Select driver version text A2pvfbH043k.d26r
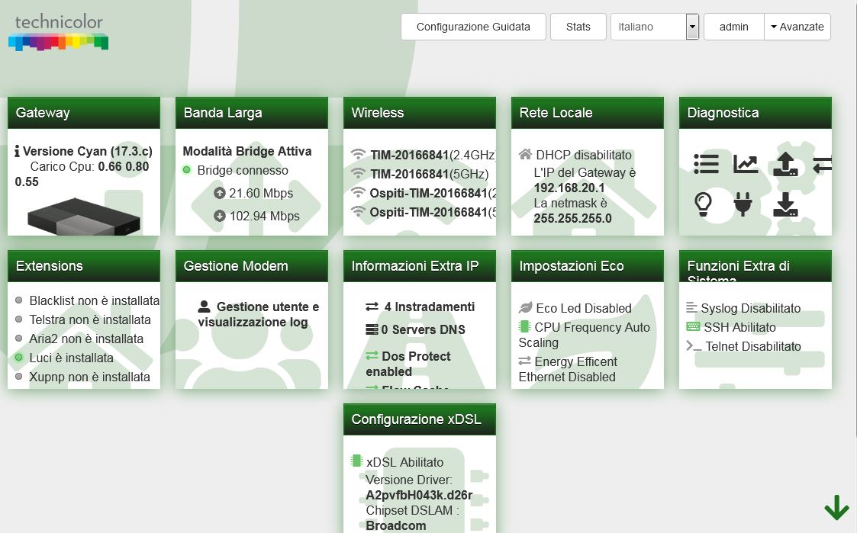 click(419, 496)
